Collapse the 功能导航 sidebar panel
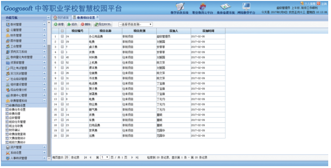 tap(49, 18)
